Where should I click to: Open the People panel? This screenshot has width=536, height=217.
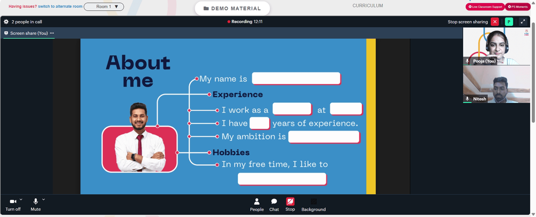click(257, 205)
